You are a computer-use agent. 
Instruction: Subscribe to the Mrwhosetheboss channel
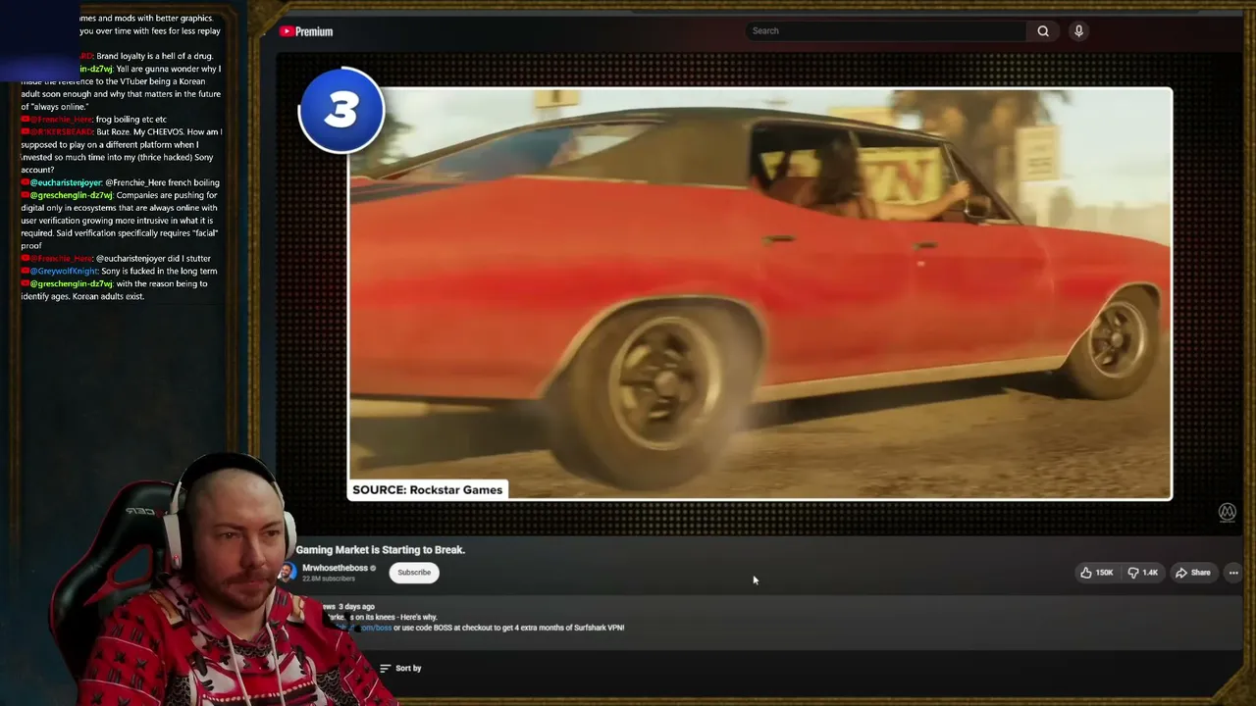414,573
